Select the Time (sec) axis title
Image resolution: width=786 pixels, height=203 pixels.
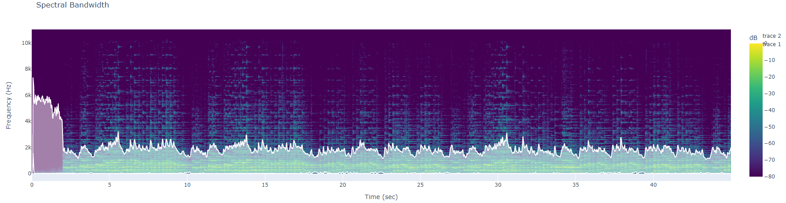click(381, 197)
